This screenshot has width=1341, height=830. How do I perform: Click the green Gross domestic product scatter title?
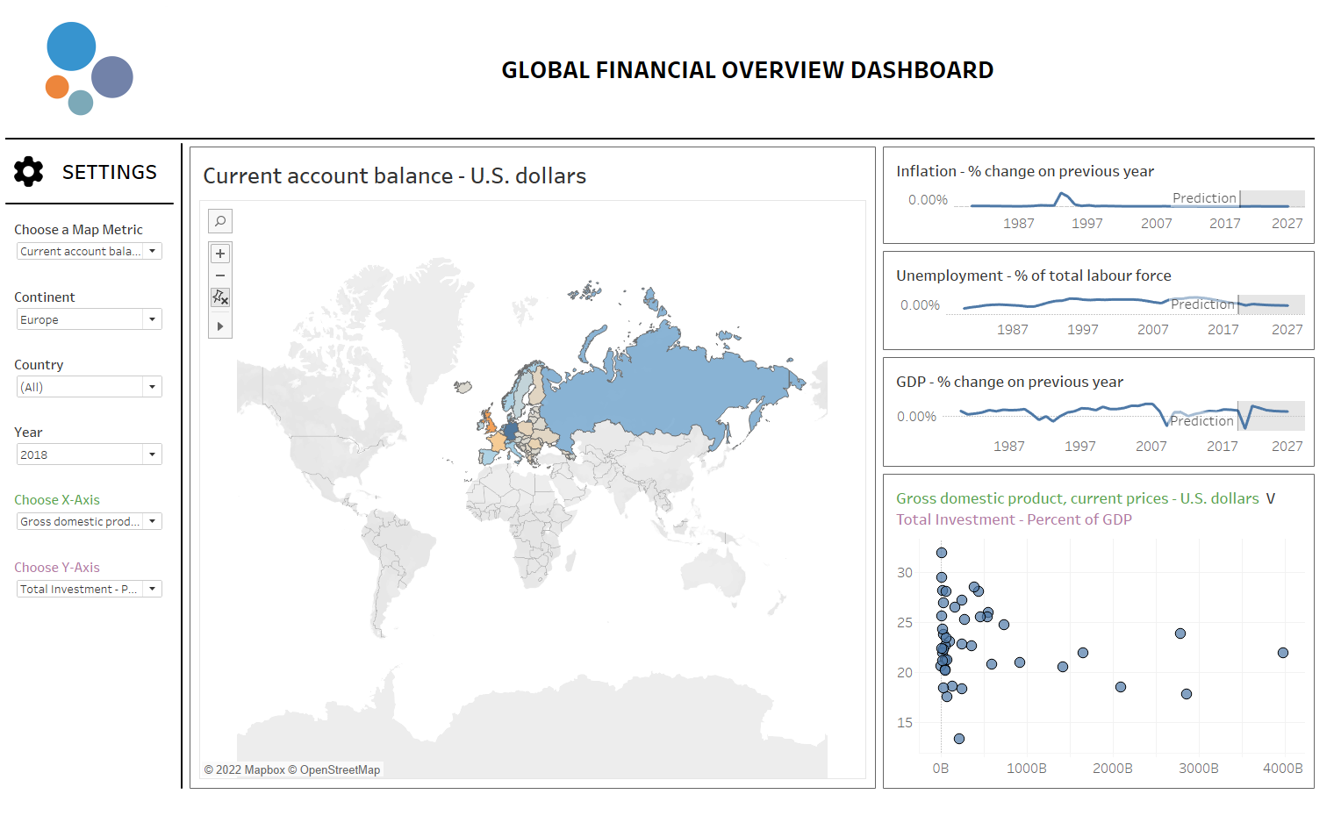point(1078,498)
